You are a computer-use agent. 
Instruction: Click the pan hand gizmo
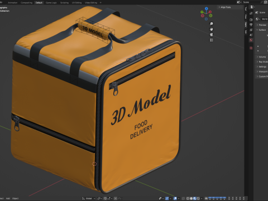coord(212,29)
